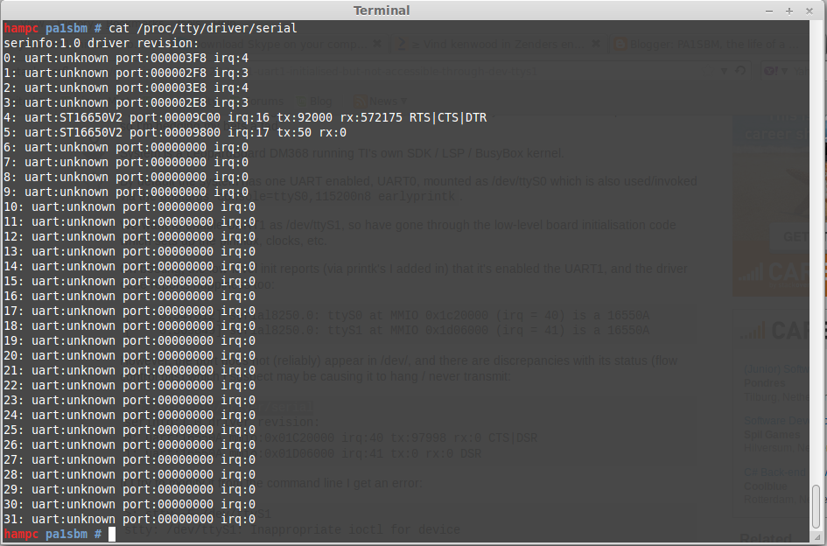Click the row beginning with '16:'
This screenshot has width=827, height=546.
coord(130,296)
